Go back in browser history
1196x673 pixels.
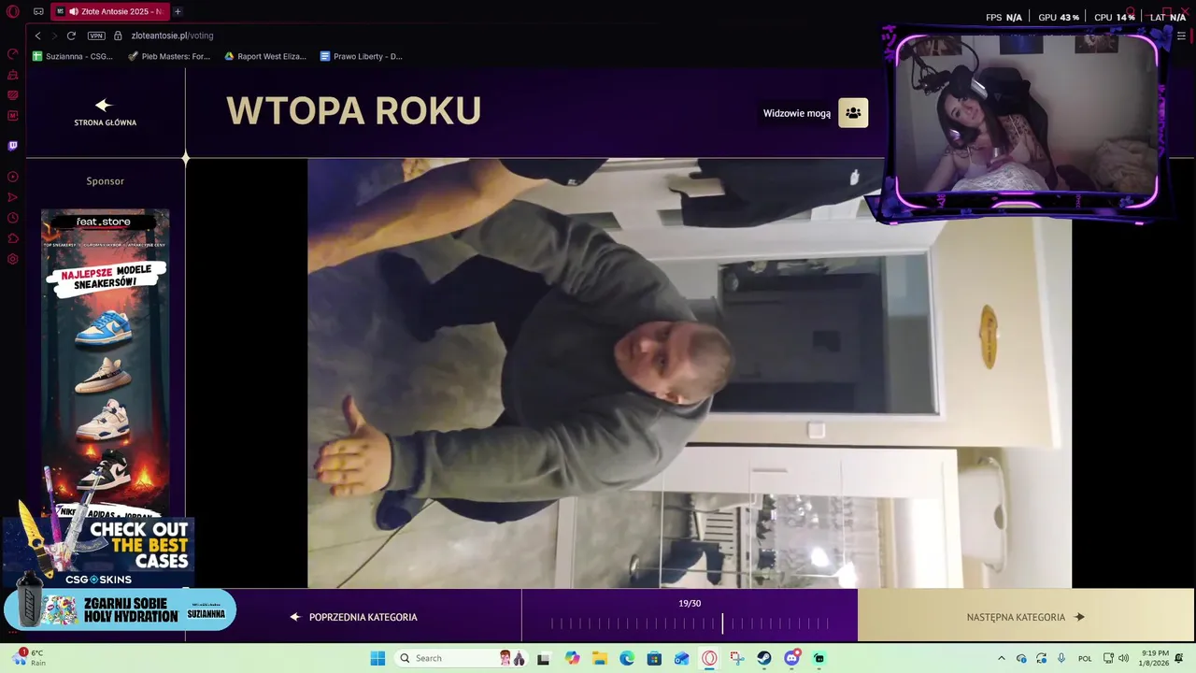point(37,36)
